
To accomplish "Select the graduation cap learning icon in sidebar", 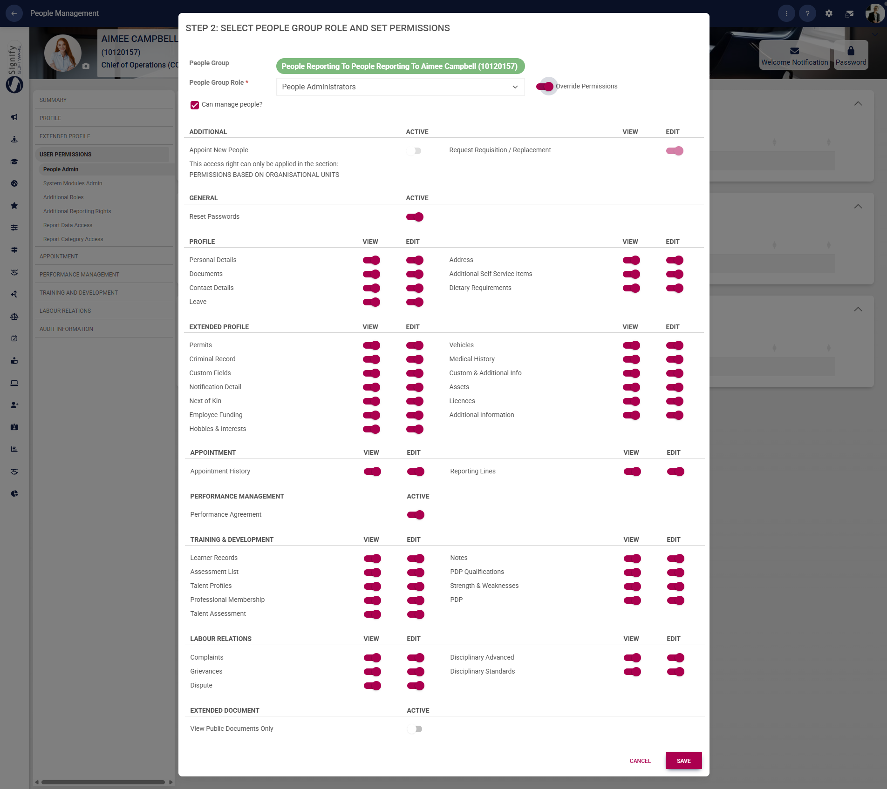I will pyautogui.click(x=14, y=162).
